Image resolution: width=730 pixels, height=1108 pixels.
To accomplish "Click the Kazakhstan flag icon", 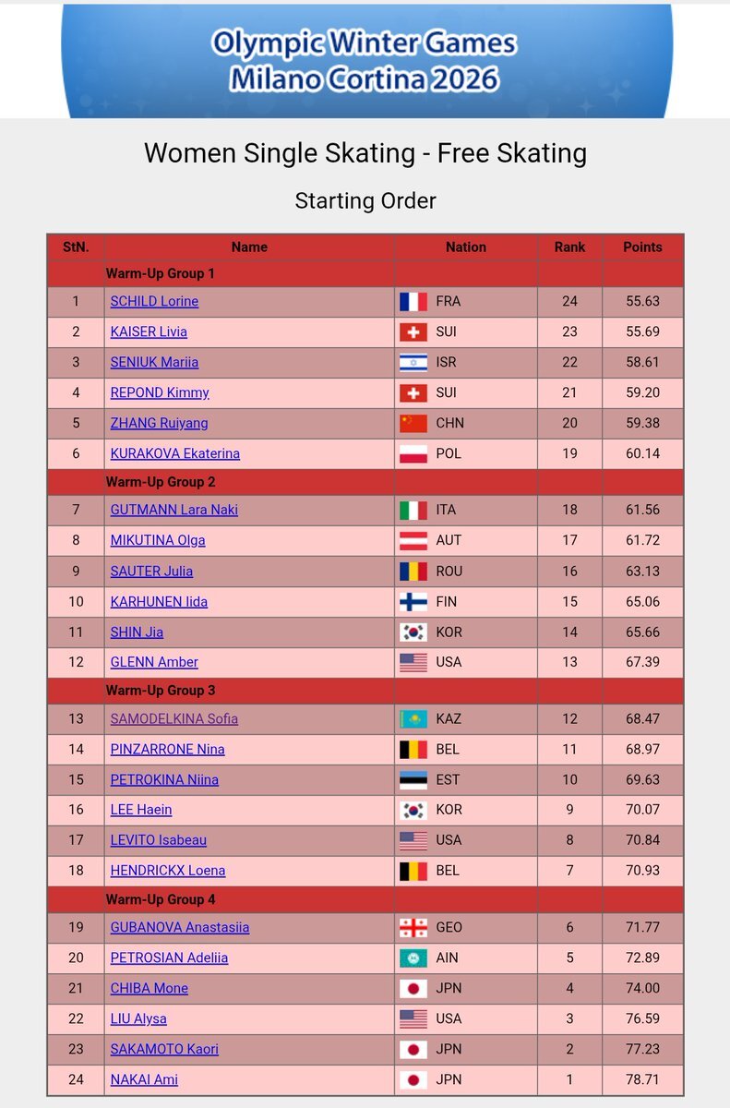I will [413, 718].
